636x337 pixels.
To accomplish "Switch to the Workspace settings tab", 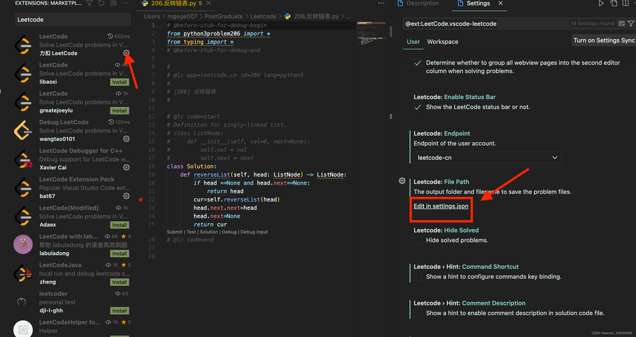I will [442, 42].
